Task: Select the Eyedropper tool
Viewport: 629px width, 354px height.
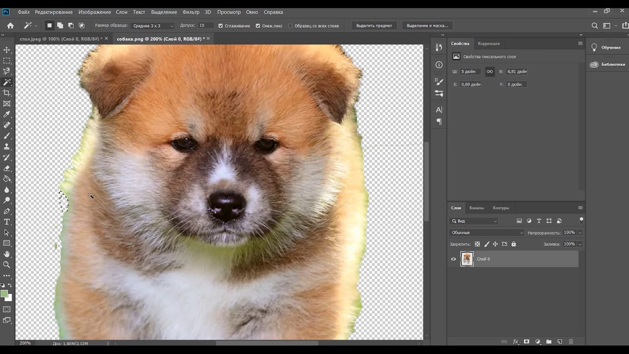Action: tap(7, 115)
